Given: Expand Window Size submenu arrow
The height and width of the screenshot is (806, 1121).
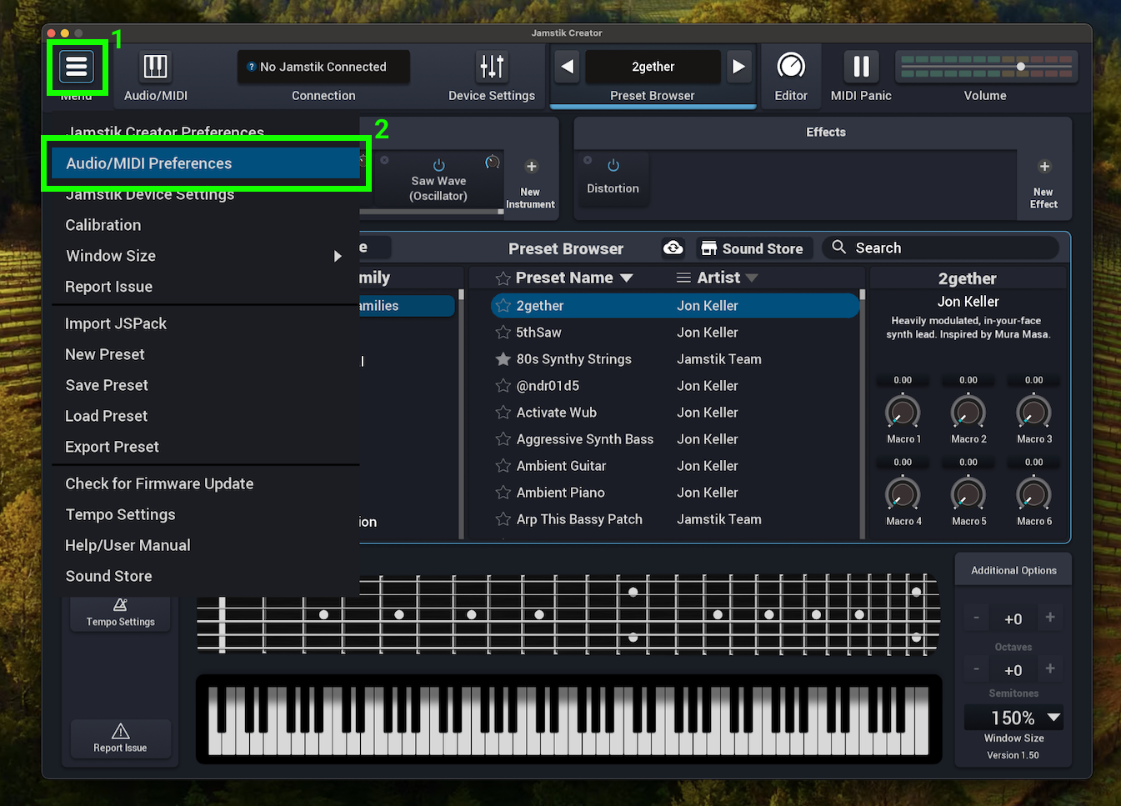Looking at the screenshot, I should [x=338, y=256].
